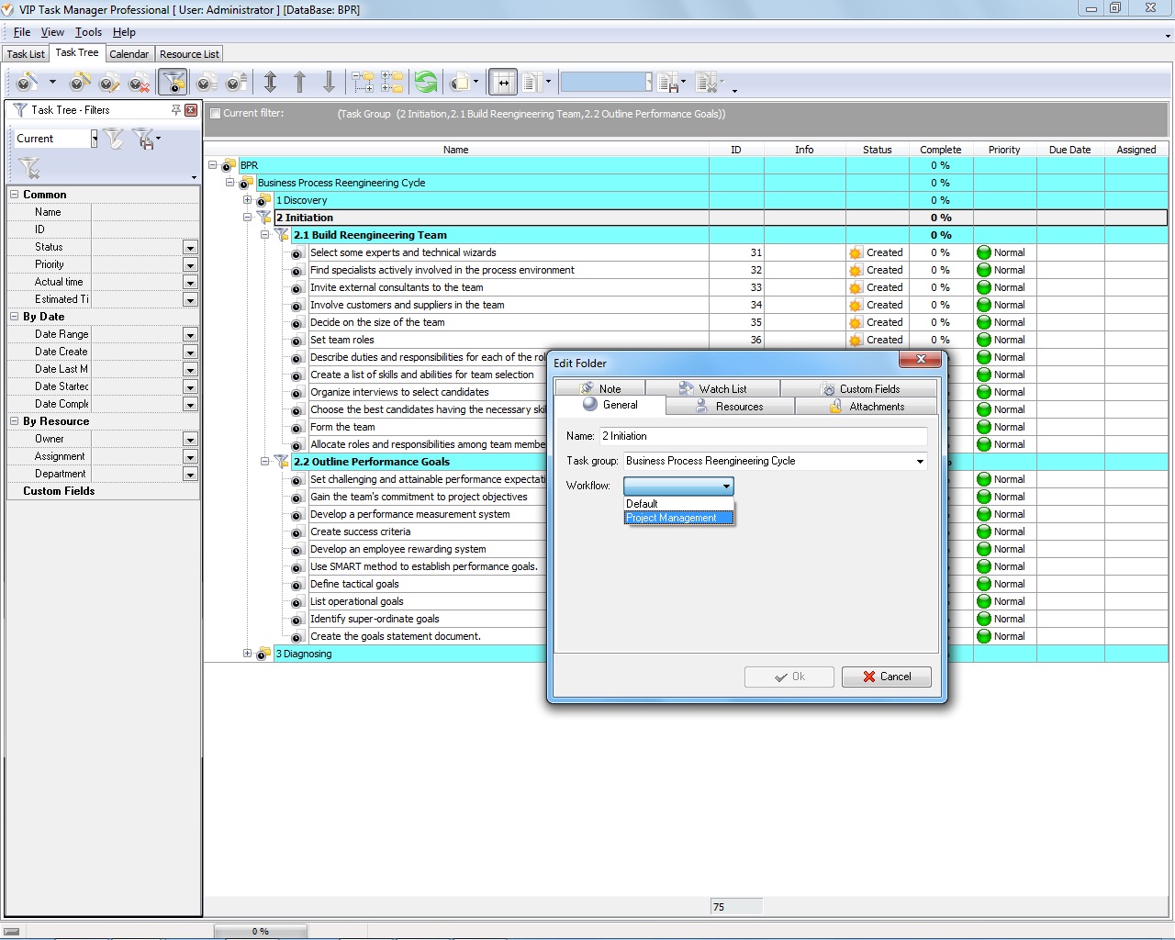1175x940 pixels.
Task: Collapse the By Resource filter section
Action: [14, 421]
